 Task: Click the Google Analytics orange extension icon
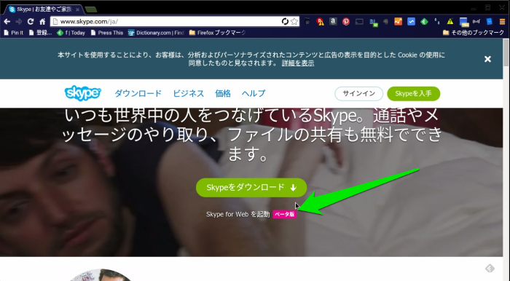(x=398, y=21)
